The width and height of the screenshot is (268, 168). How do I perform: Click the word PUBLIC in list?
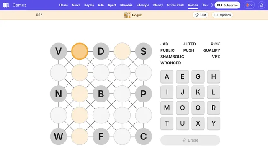(x=167, y=50)
